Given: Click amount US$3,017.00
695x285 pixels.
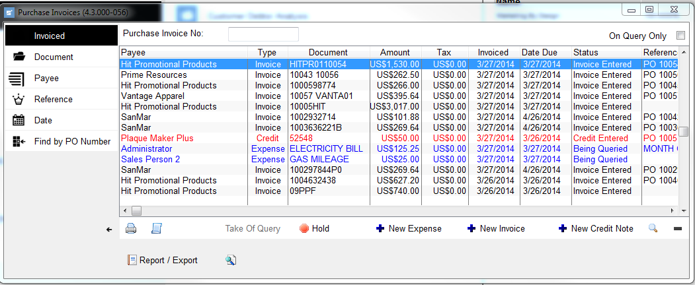Looking at the screenshot, I should (x=395, y=106).
